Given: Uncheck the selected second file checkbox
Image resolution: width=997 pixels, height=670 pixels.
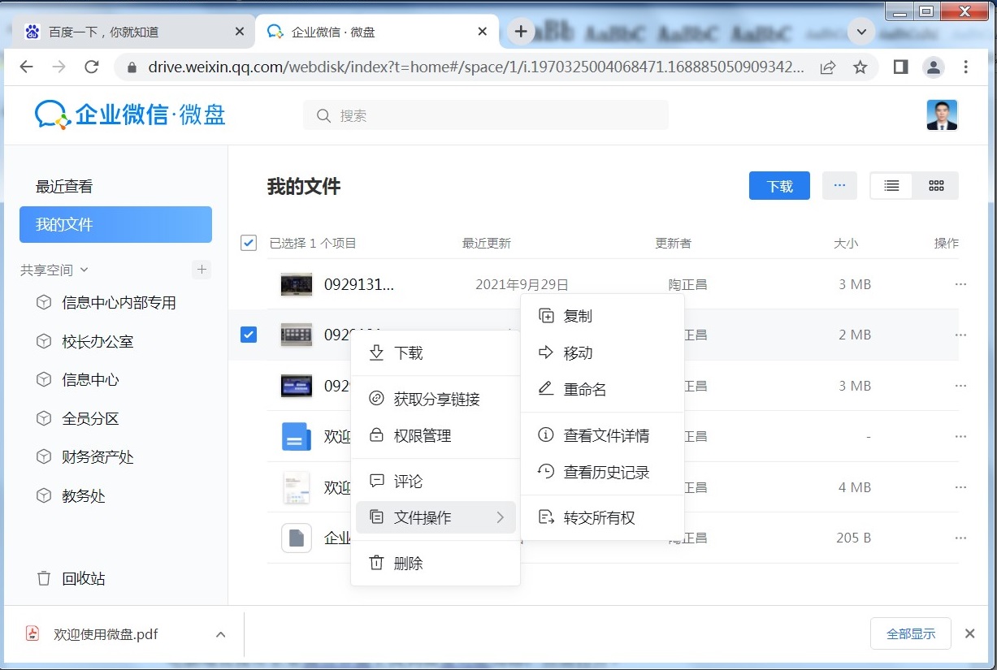Looking at the screenshot, I should coord(249,335).
